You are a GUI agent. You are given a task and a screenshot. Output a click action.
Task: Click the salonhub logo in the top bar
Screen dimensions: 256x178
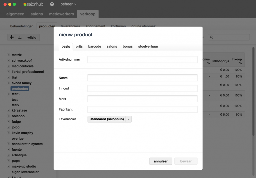pyautogui.click(x=33, y=4)
